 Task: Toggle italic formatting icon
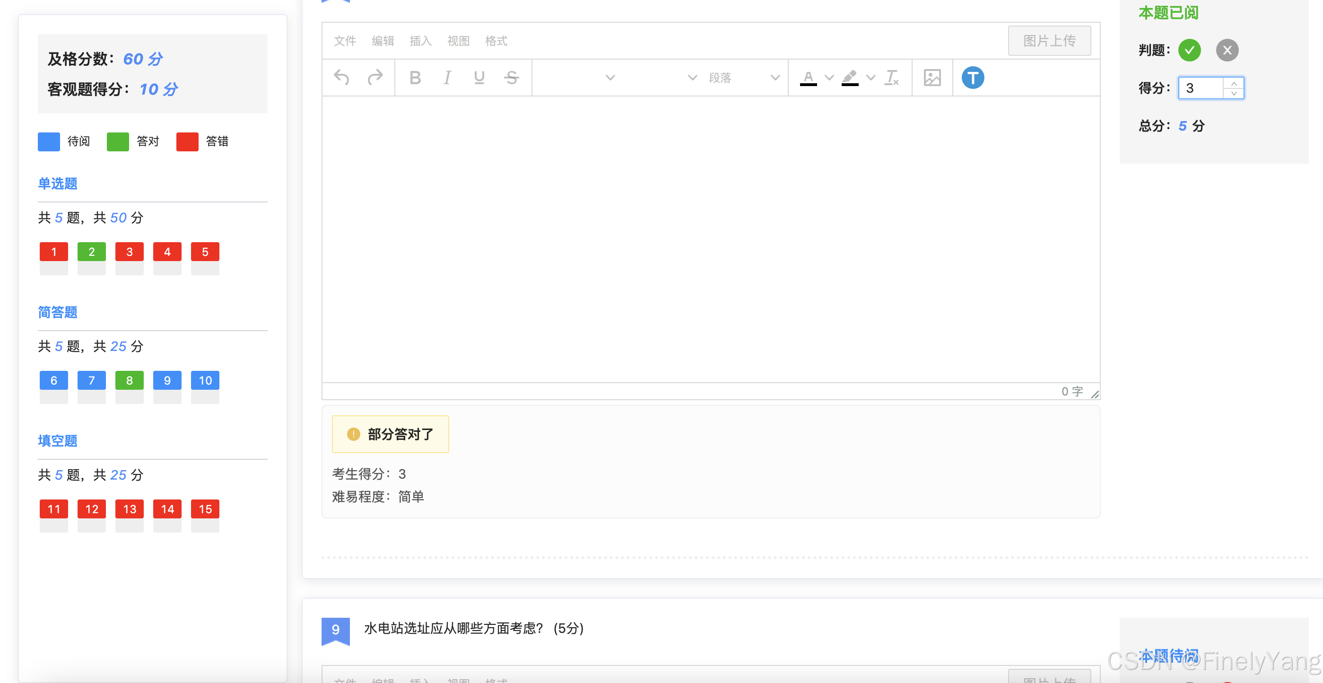(447, 78)
